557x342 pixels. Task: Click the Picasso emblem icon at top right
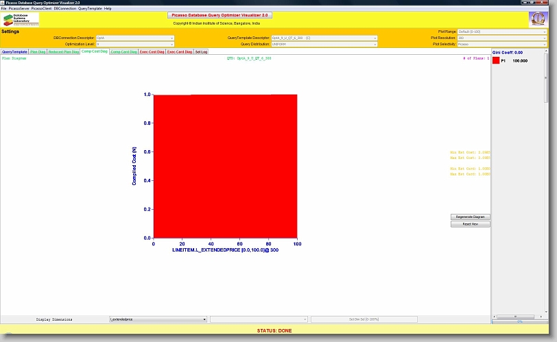pos(538,19)
